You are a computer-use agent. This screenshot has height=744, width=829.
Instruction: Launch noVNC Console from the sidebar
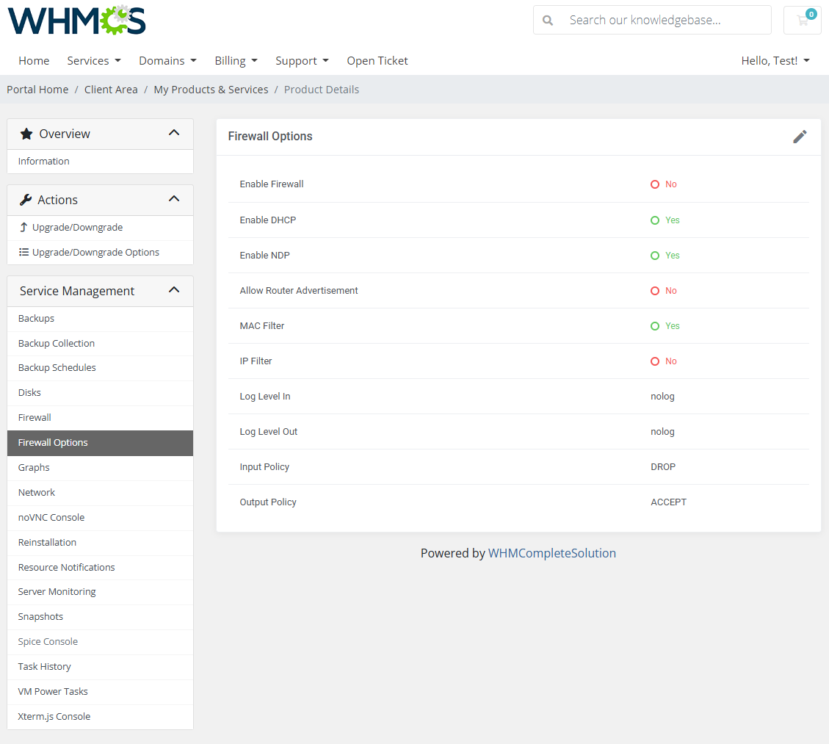(100, 517)
